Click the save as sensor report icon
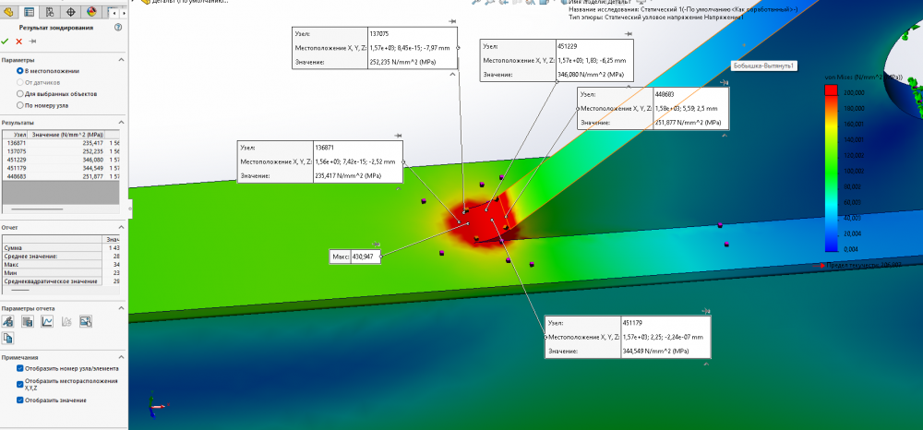Image resolution: width=923 pixels, height=430 pixels. point(8,321)
